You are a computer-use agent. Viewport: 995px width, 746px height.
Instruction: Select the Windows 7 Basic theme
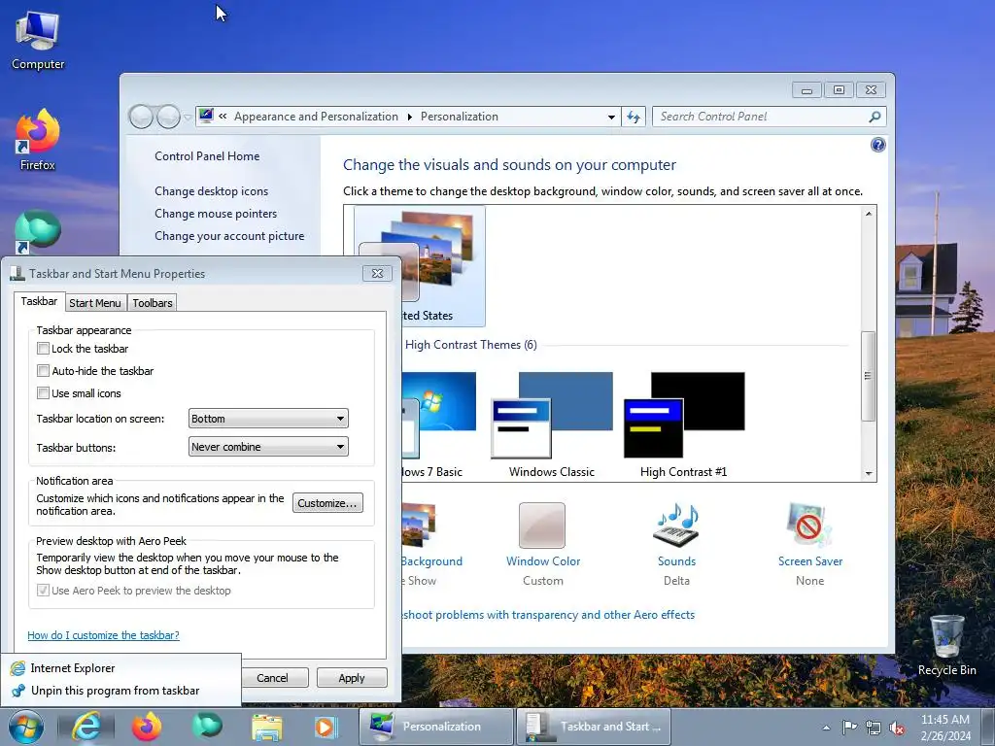coord(440,425)
